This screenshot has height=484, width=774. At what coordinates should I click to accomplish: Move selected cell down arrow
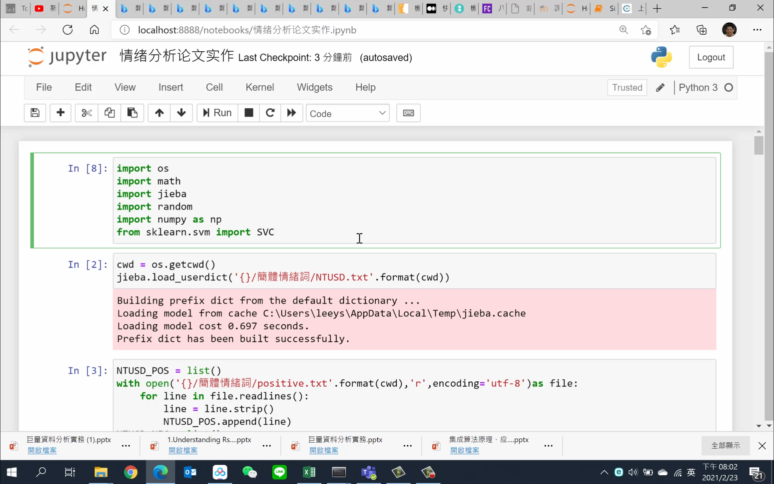[x=181, y=113]
